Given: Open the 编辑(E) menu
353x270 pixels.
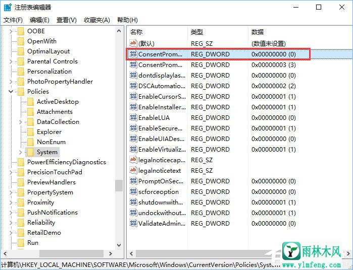Looking at the screenshot, I should [x=39, y=20].
